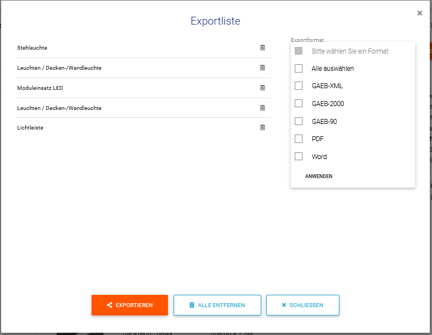432x335 pixels.
Task: Toggle the PDF format checkbox
Action: [x=299, y=139]
